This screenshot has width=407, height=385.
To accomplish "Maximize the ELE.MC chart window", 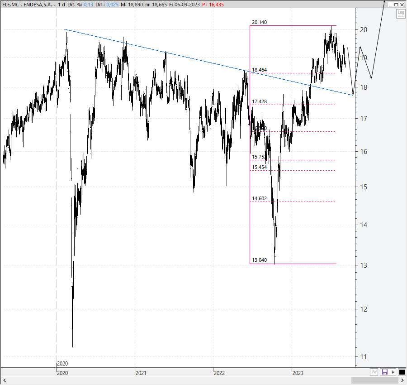I will [x=396, y=5].
